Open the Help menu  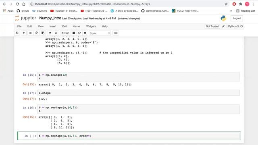pos(105,26)
